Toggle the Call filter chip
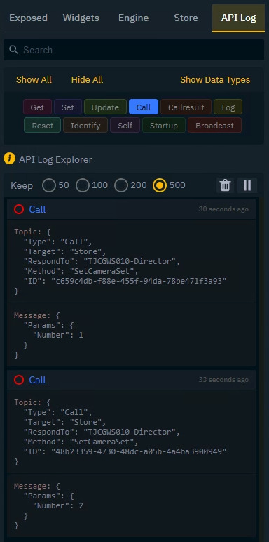The height and width of the screenshot is (542, 269). [144, 107]
